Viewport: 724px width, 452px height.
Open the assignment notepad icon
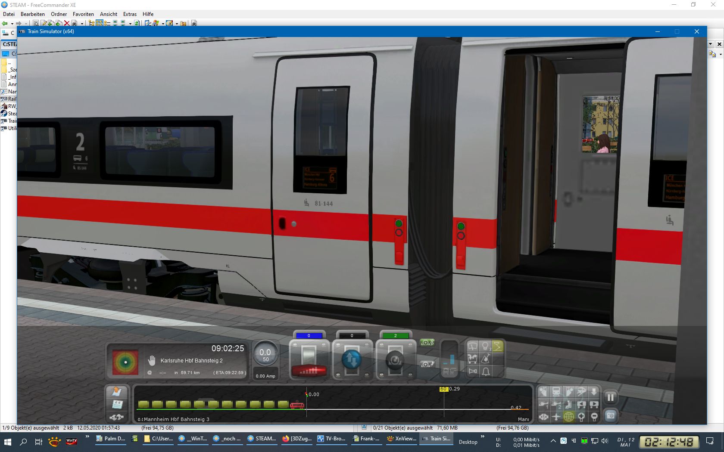117,404
